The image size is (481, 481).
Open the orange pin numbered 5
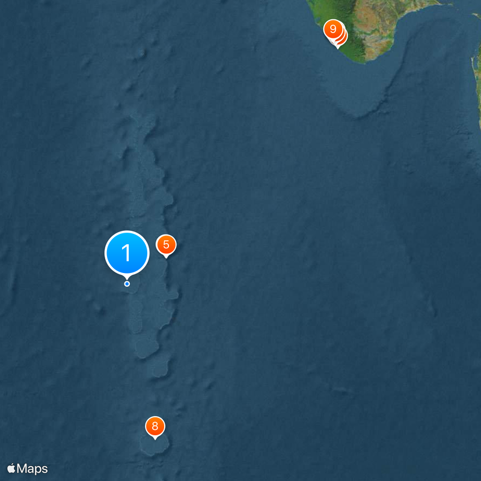point(166,245)
